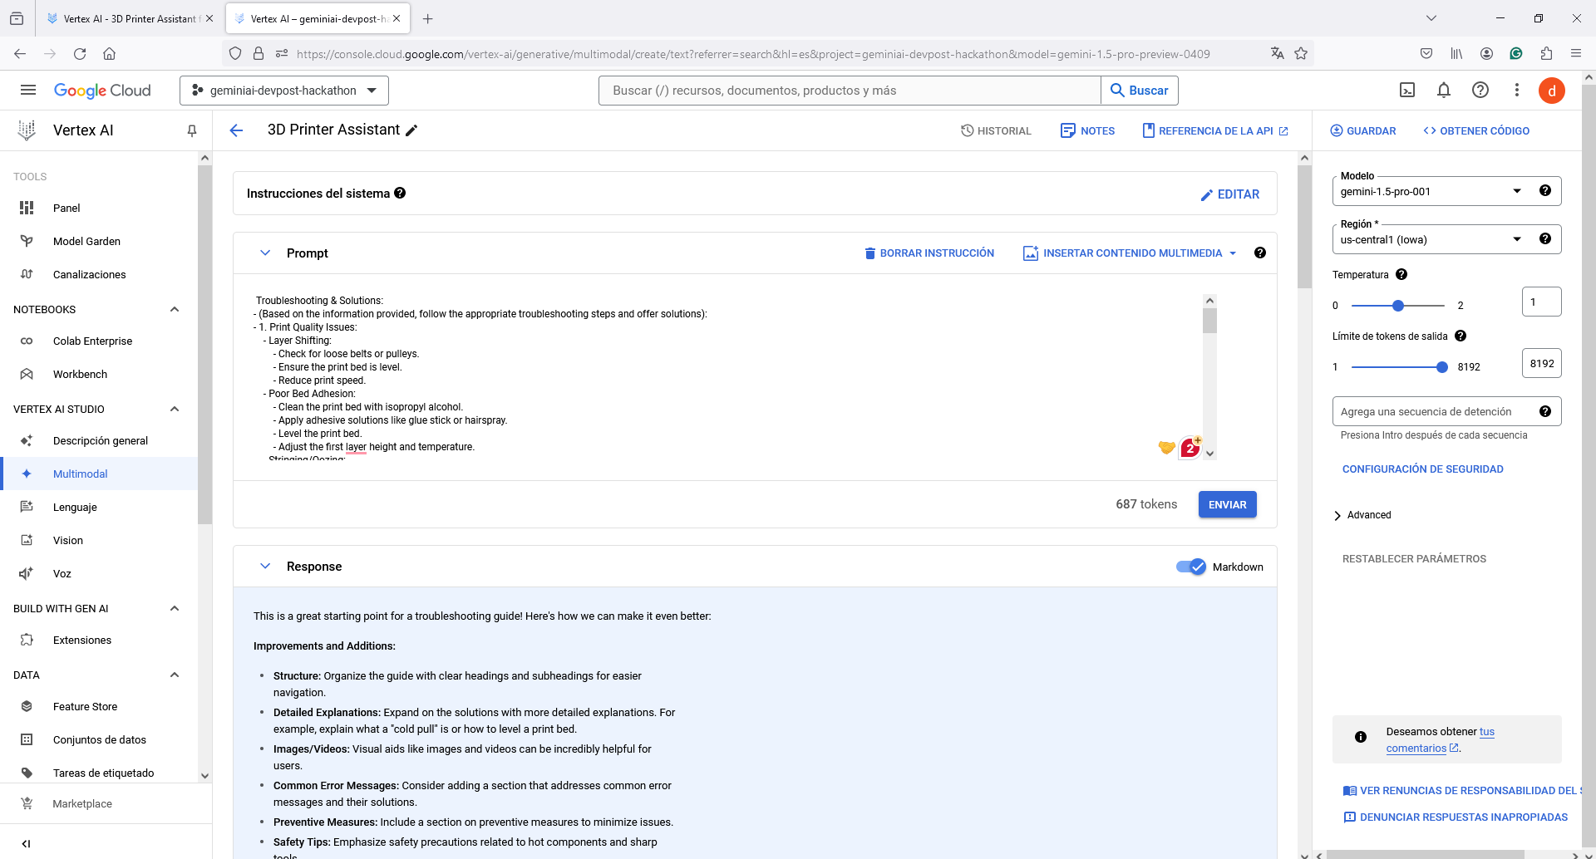Expand the Advanced settings
Screen dimensions: 1596x859
(x=1362, y=515)
